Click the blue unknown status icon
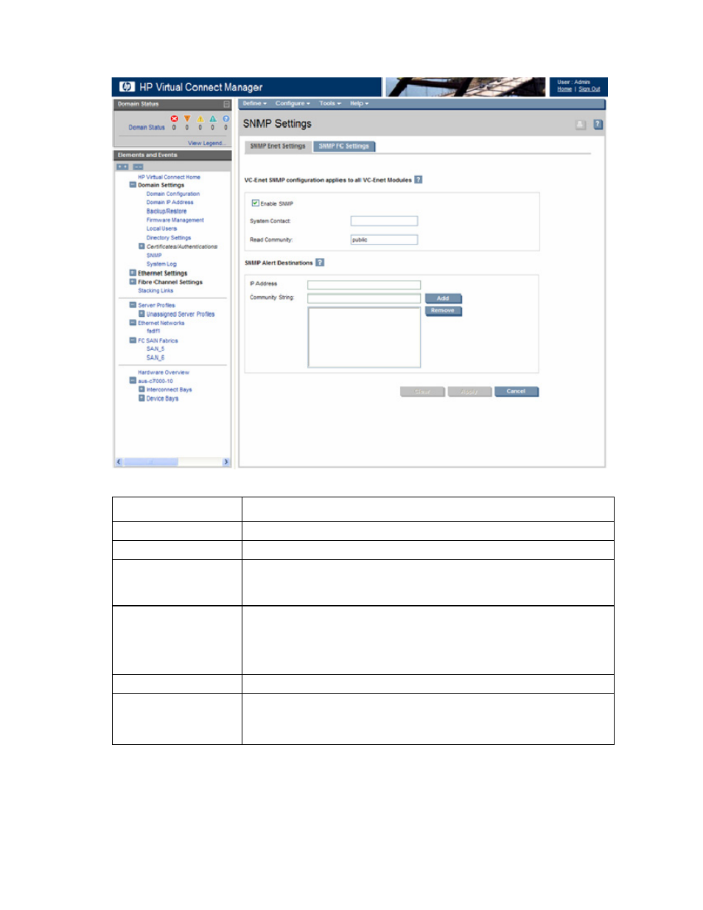The height and width of the screenshot is (910, 703). [x=225, y=119]
